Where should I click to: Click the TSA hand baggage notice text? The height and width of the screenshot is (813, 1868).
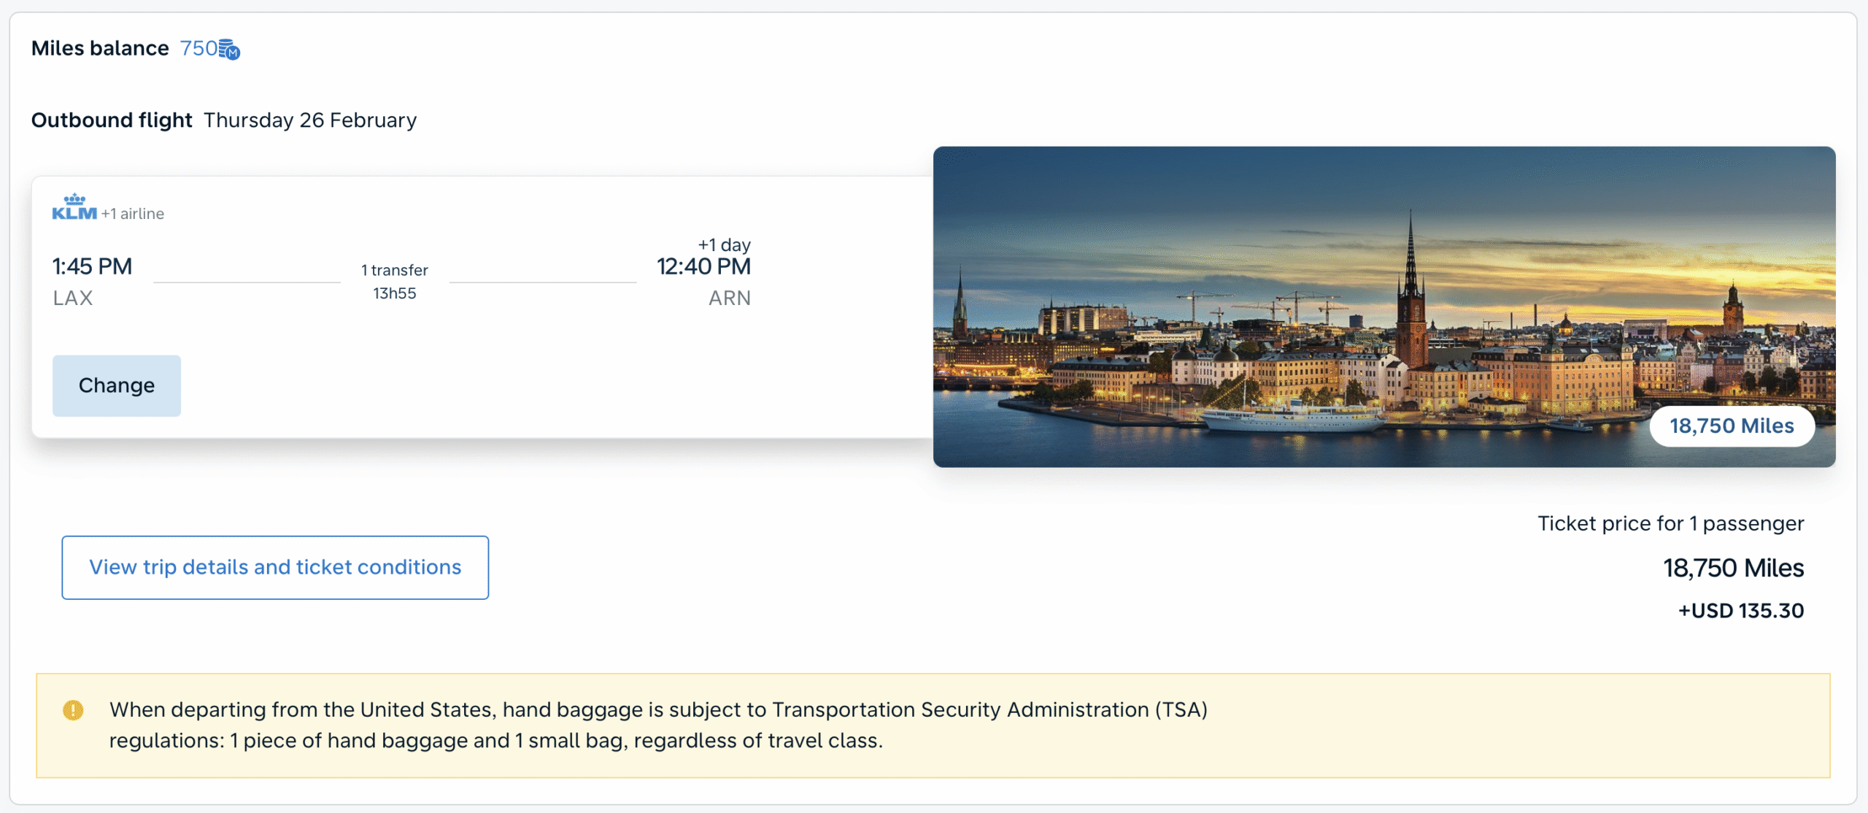pos(658,725)
